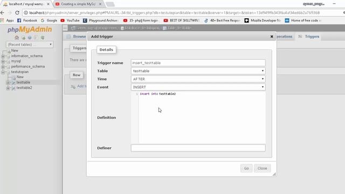The width and height of the screenshot is (345, 194).
Task: Click the browser back arrow
Action: click(2, 13)
